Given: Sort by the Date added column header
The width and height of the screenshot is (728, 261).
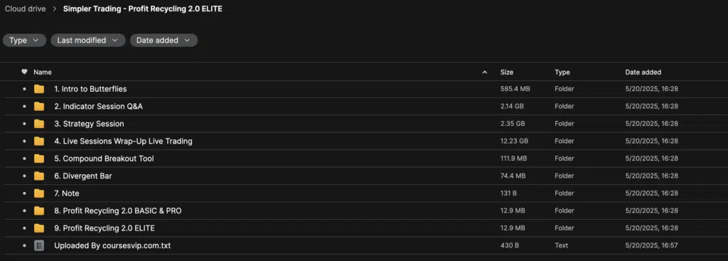Looking at the screenshot, I should click(x=643, y=73).
